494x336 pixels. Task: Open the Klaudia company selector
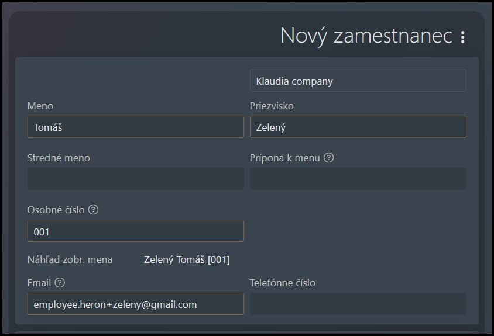point(358,81)
